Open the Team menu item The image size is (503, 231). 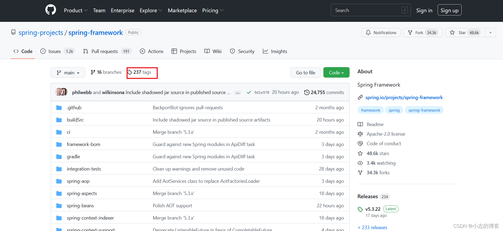[99, 10]
